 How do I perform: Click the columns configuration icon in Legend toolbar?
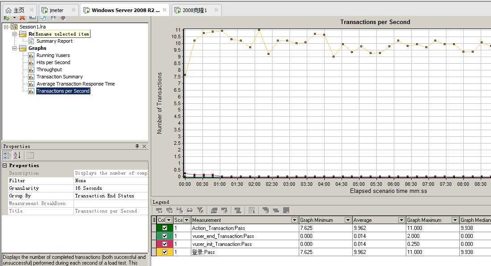click(252, 210)
